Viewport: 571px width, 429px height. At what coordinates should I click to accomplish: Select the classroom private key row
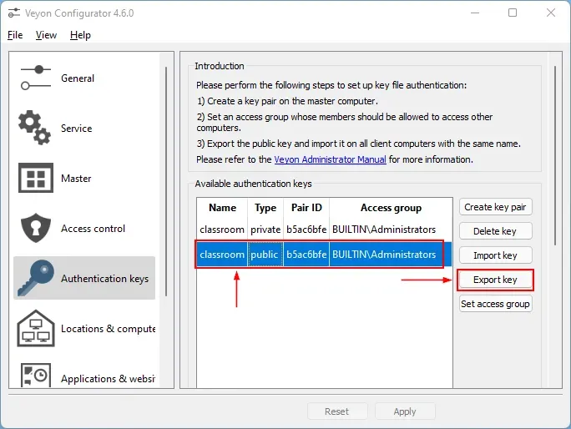click(x=317, y=230)
